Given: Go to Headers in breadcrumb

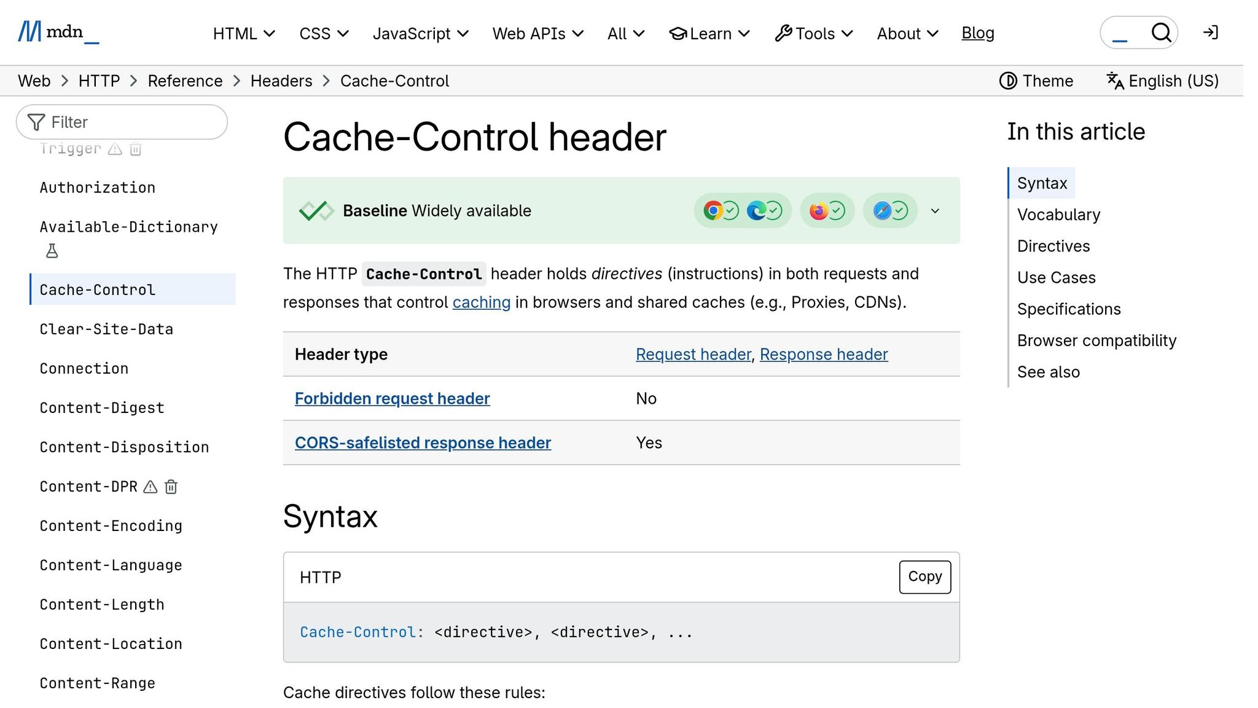Looking at the screenshot, I should click(x=281, y=81).
